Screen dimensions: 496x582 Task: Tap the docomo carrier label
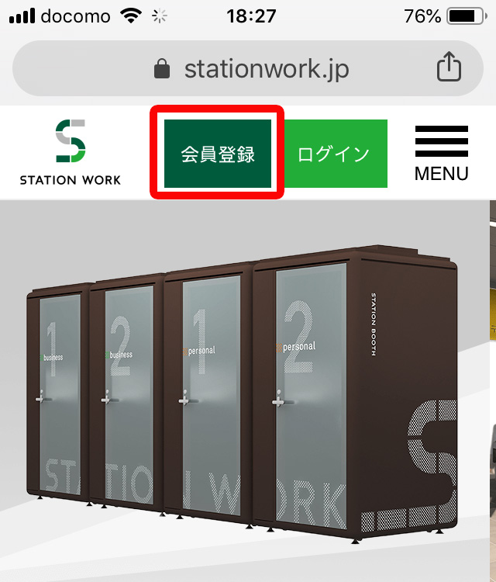click(x=75, y=16)
